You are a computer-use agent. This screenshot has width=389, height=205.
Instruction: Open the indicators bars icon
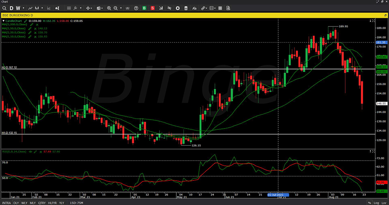pos(161,8)
